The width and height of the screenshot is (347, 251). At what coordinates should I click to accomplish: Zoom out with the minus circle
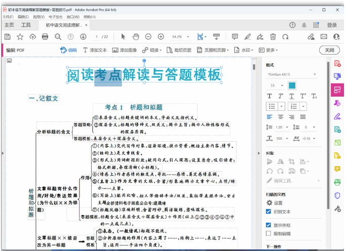(x=148, y=37)
